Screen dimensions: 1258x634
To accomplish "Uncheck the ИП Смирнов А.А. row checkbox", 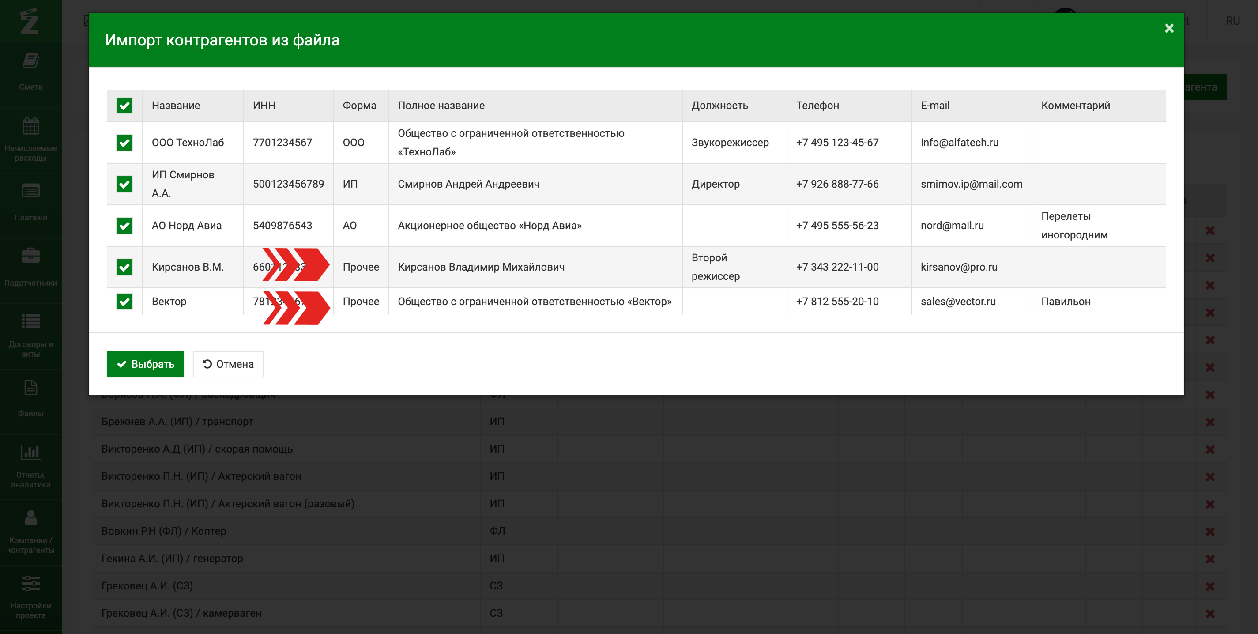I will pos(124,184).
